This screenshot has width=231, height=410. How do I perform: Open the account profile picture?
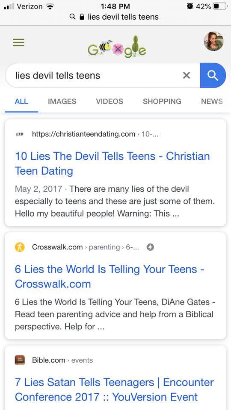(213, 41)
